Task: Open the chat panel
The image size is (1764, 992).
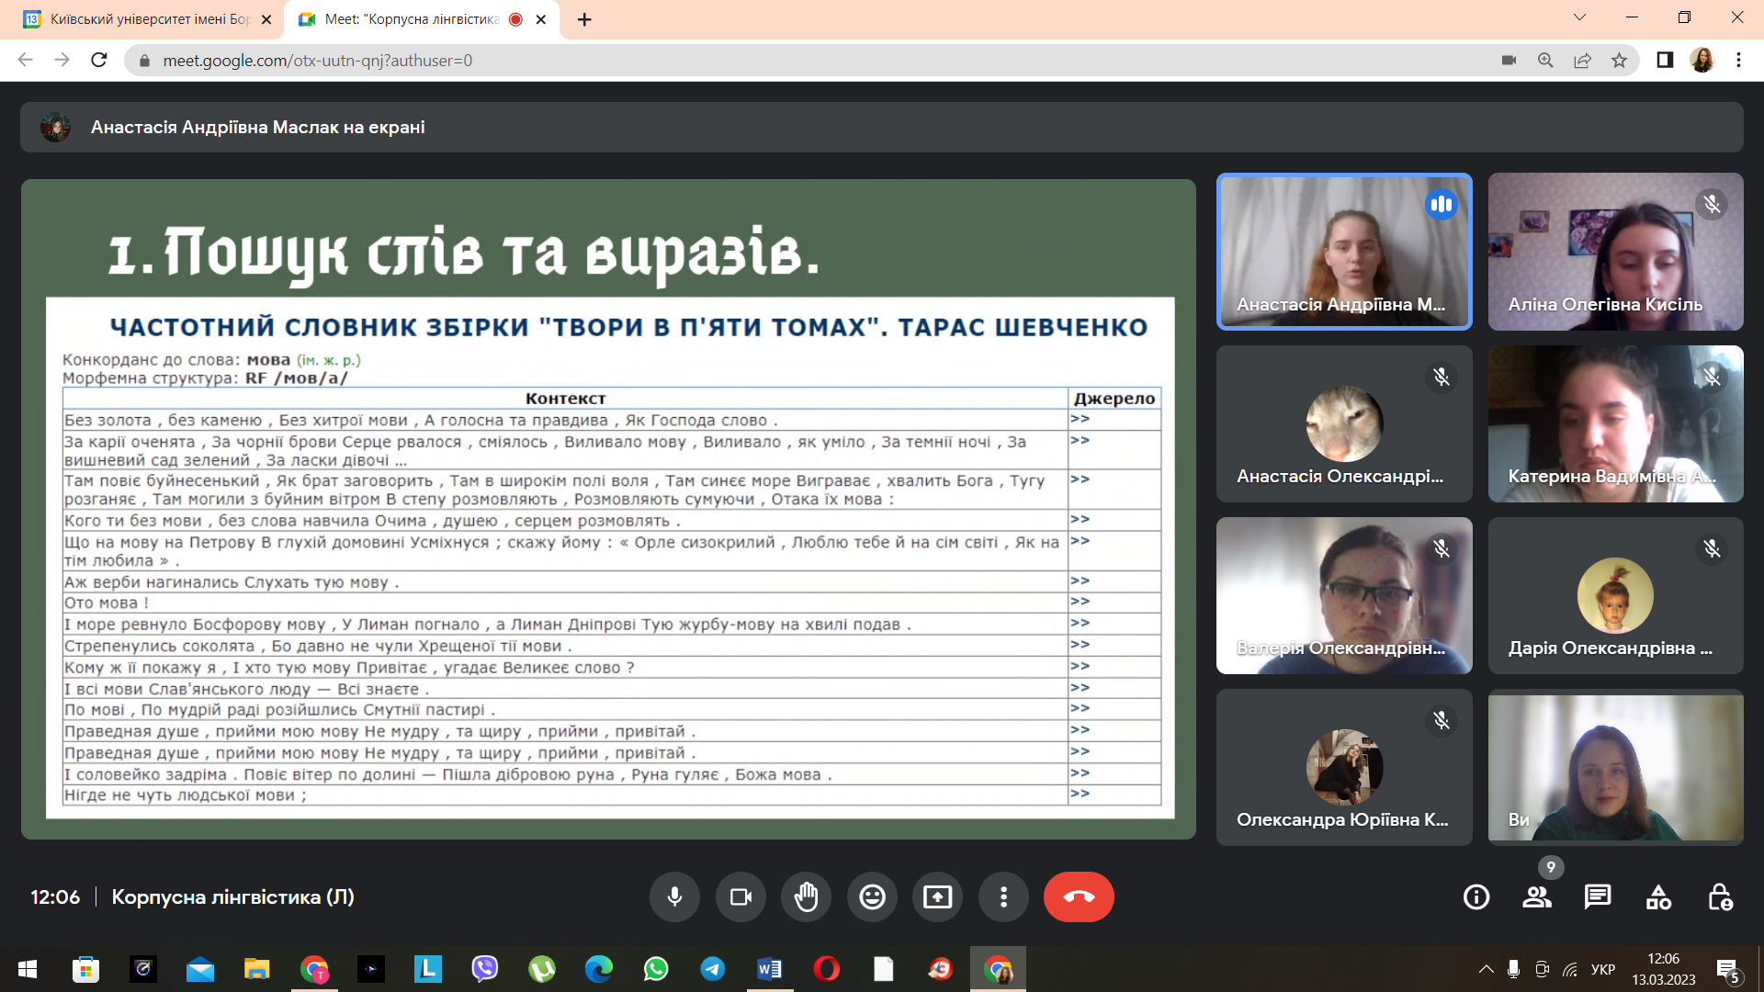Action: click(x=1598, y=896)
